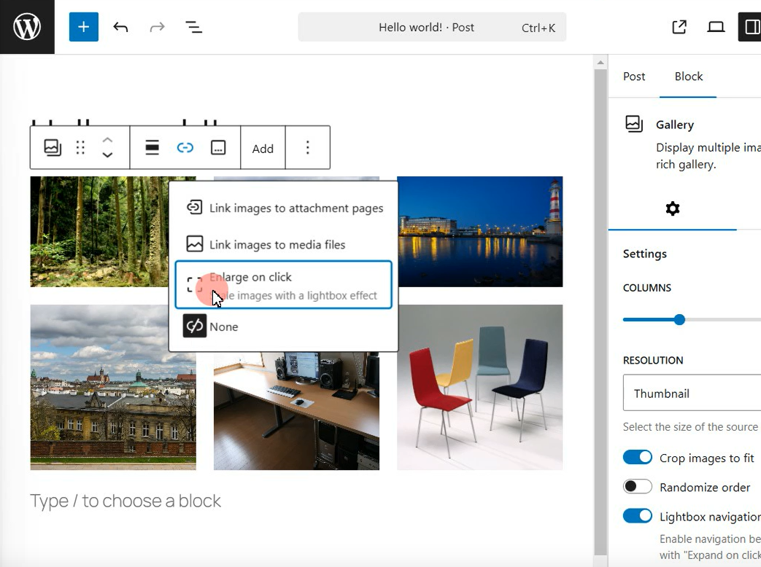Screen dimensions: 761x567
Task: Click the Add button in the gallery toolbar
Action: [x=263, y=148]
